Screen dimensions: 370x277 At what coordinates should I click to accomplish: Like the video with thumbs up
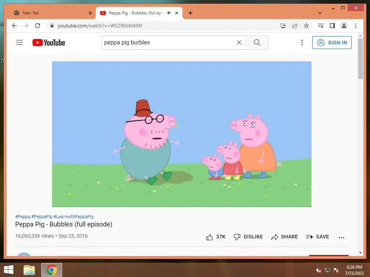[216, 237]
